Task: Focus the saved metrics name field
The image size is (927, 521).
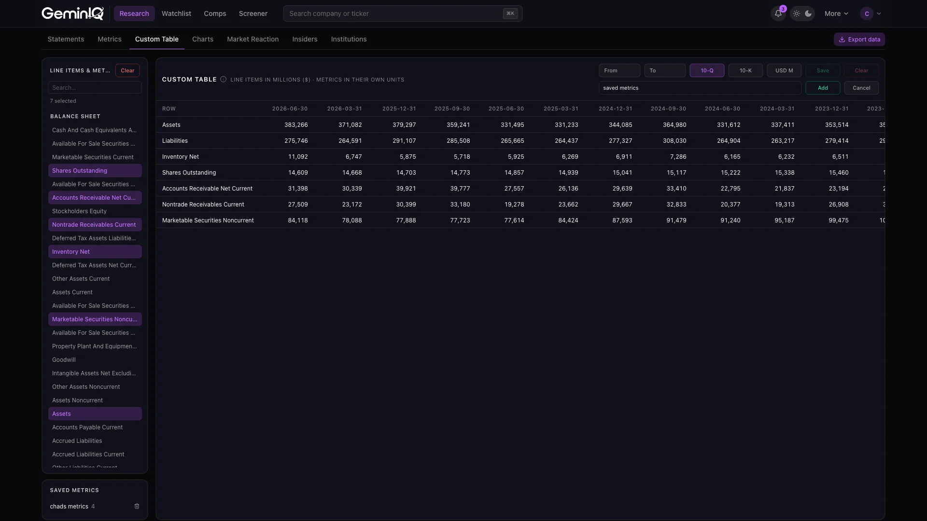Action: 700,88
